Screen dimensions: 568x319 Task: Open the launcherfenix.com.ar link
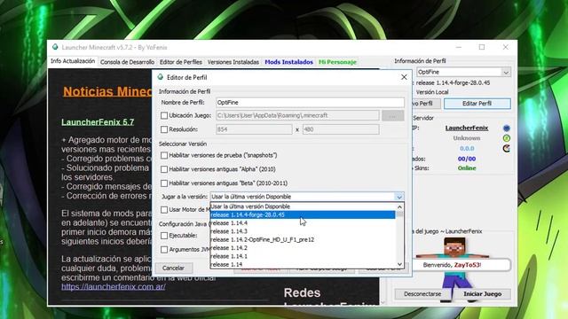click(x=114, y=287)
